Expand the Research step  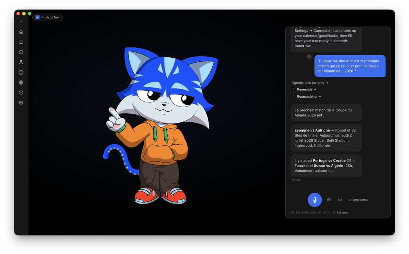point(306,89)
